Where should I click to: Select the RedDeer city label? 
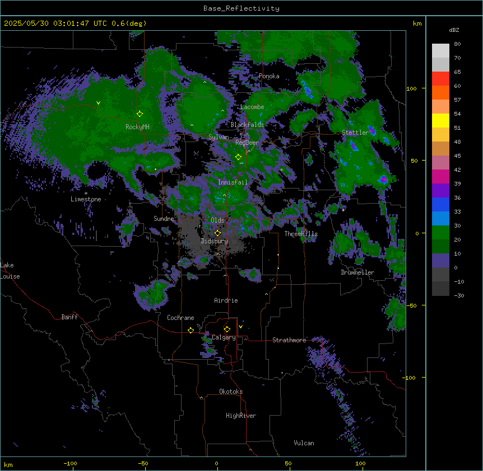pyautogui.click(x=247, y=143)
